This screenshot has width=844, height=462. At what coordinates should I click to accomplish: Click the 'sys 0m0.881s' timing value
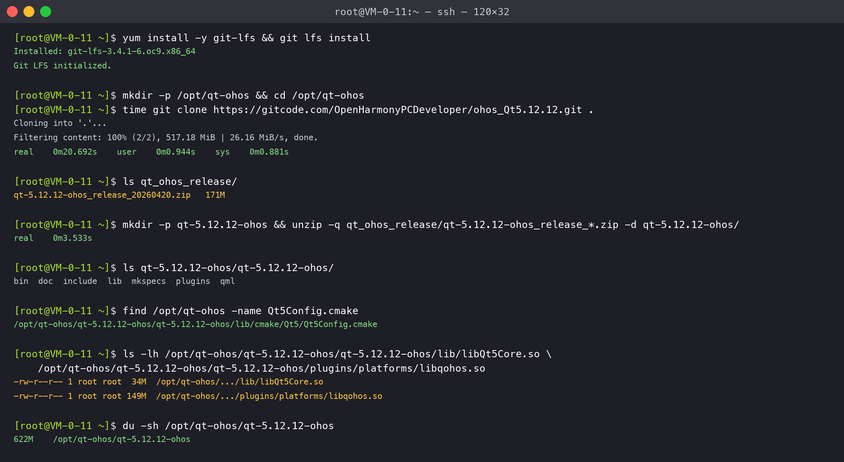(252, 152)
